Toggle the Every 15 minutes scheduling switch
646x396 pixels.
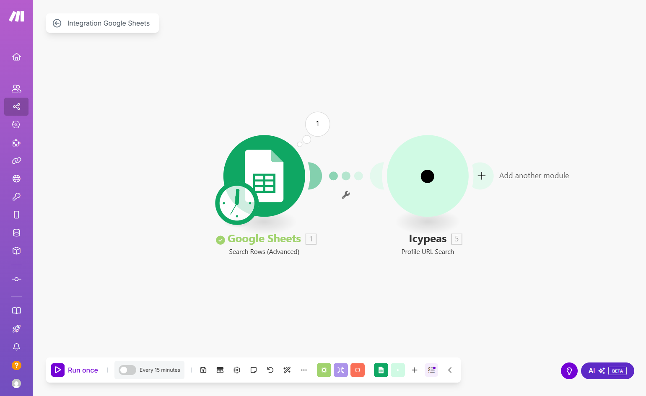tap(127, 370)
